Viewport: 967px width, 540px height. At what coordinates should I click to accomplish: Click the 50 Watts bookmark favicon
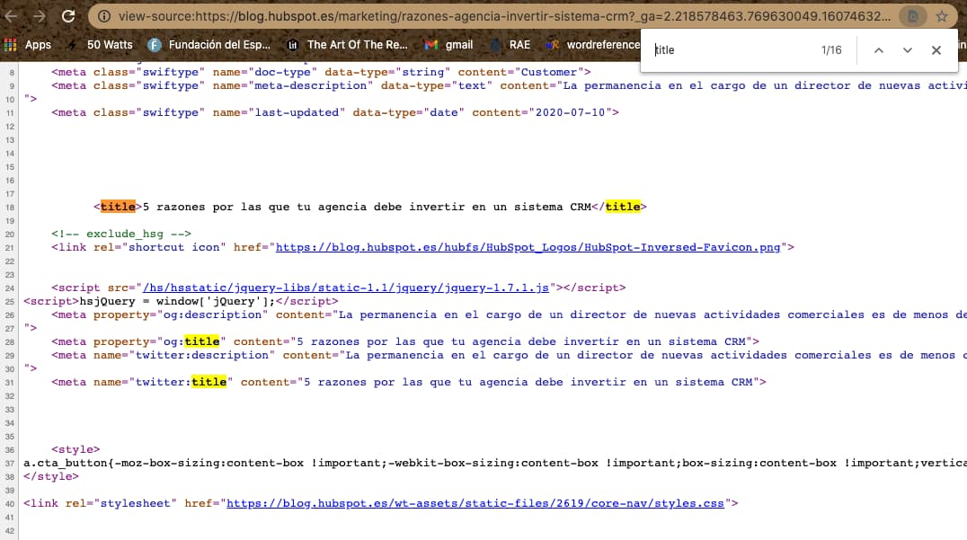(73, 44)
